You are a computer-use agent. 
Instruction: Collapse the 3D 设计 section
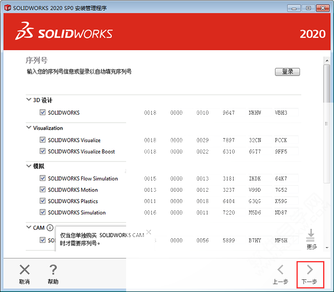tap(28, 99)
